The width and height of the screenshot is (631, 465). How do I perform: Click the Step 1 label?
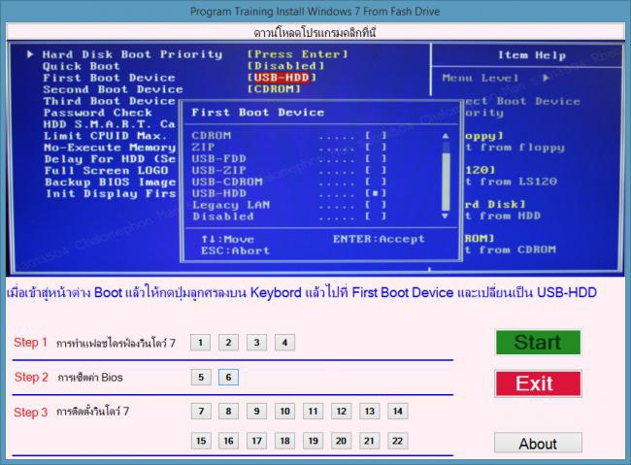coord(31,343)
